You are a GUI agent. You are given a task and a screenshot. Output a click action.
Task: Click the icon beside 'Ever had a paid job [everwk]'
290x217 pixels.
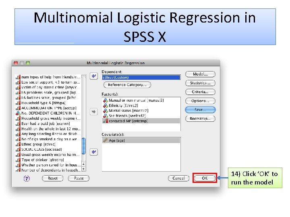pyautogui.click(x=18, y=123)
